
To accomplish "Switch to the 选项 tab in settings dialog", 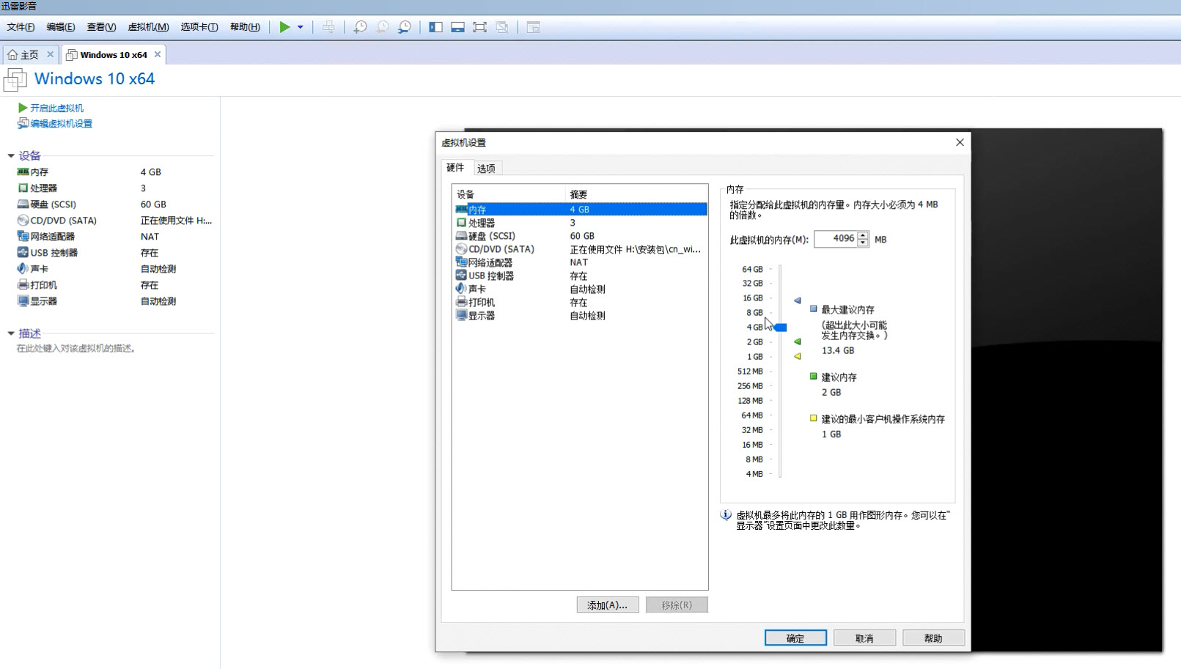I will point(486,169).
